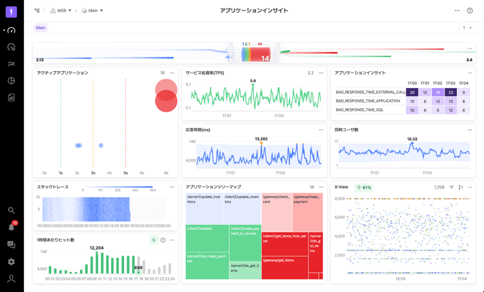
Task: Click the help question mark icon
Action: click(470, 11)
